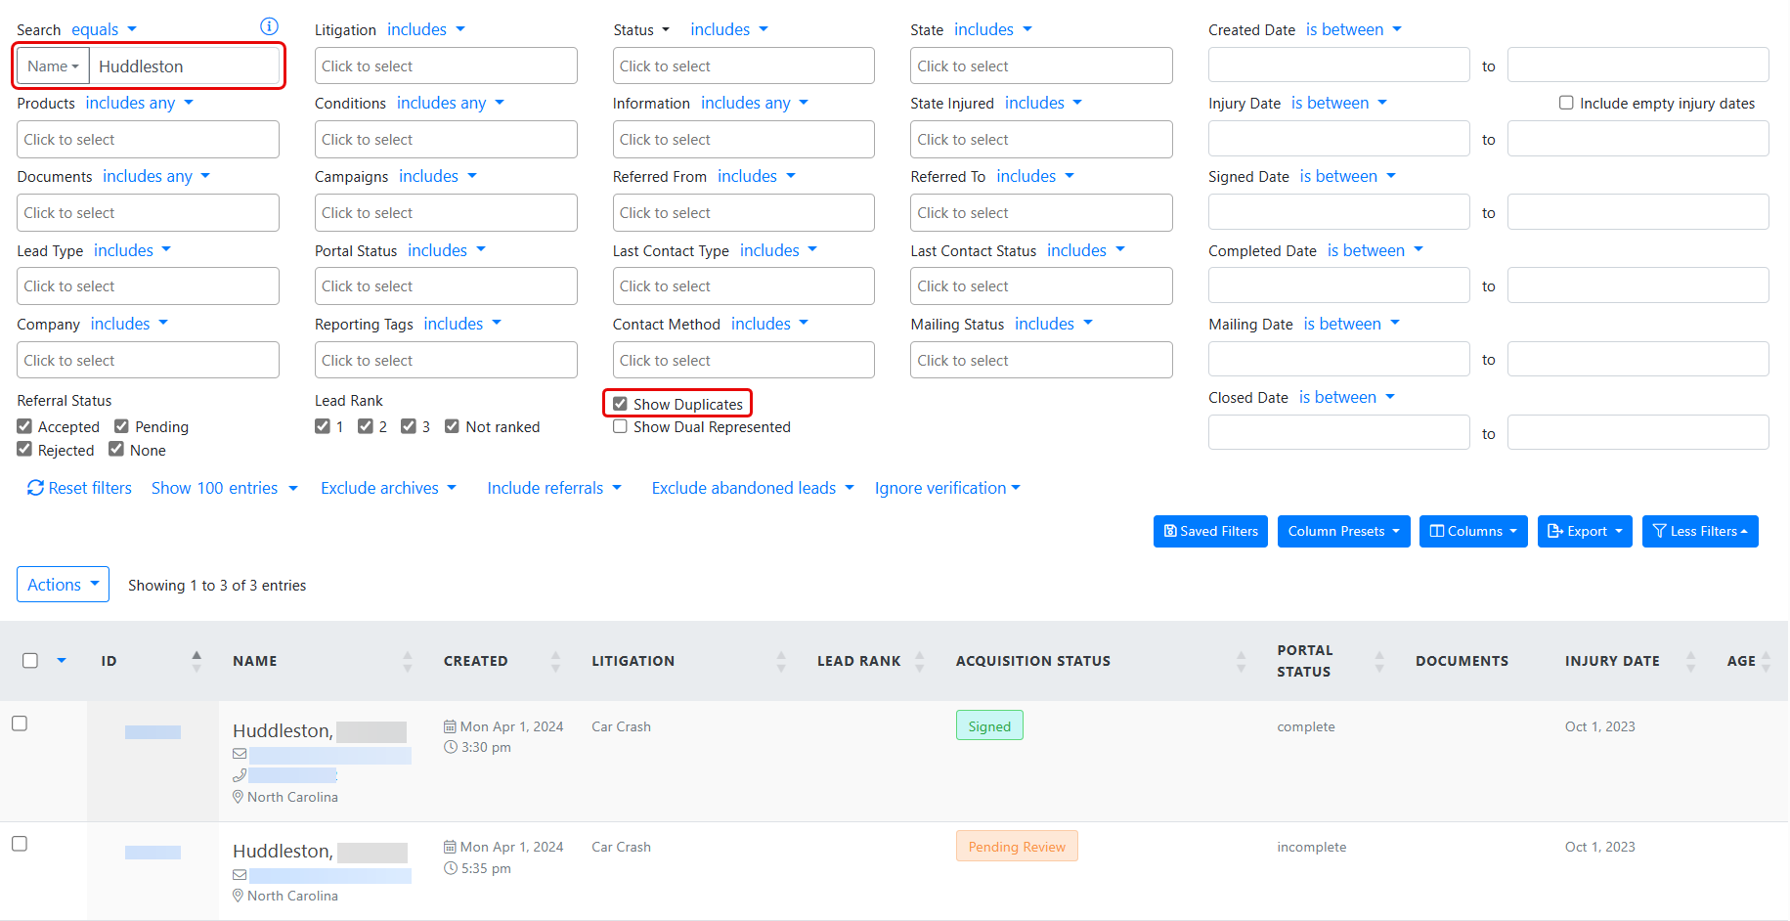This screenshot has width=1790, height=921.
Task: Click the Litigation column sort icon
Action: (781, 662)
